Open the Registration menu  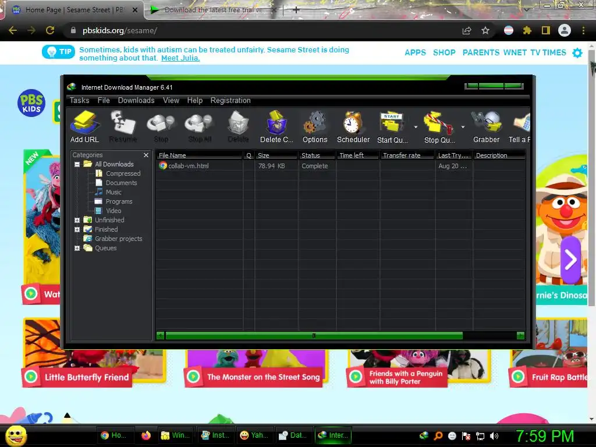(230, 100)
